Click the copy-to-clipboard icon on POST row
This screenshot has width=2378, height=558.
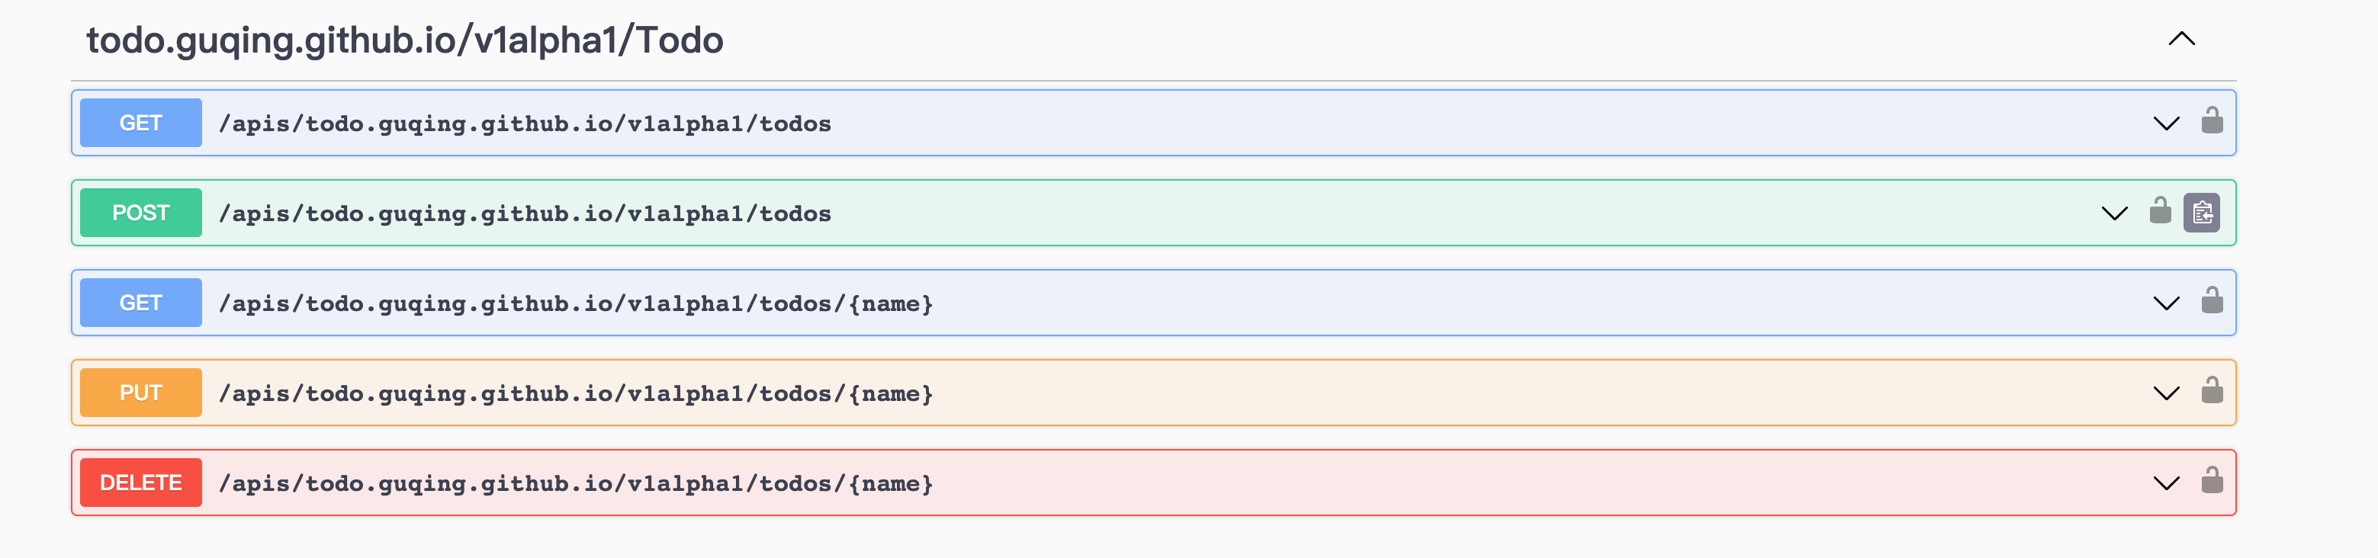click(x=2203, y=212)
